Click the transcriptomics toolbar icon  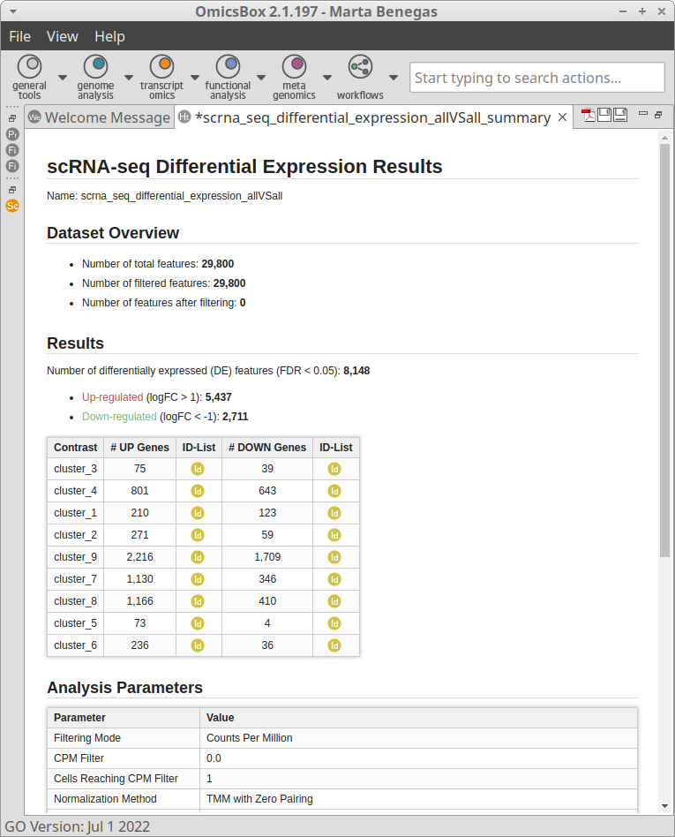click(x=161, y=67)
